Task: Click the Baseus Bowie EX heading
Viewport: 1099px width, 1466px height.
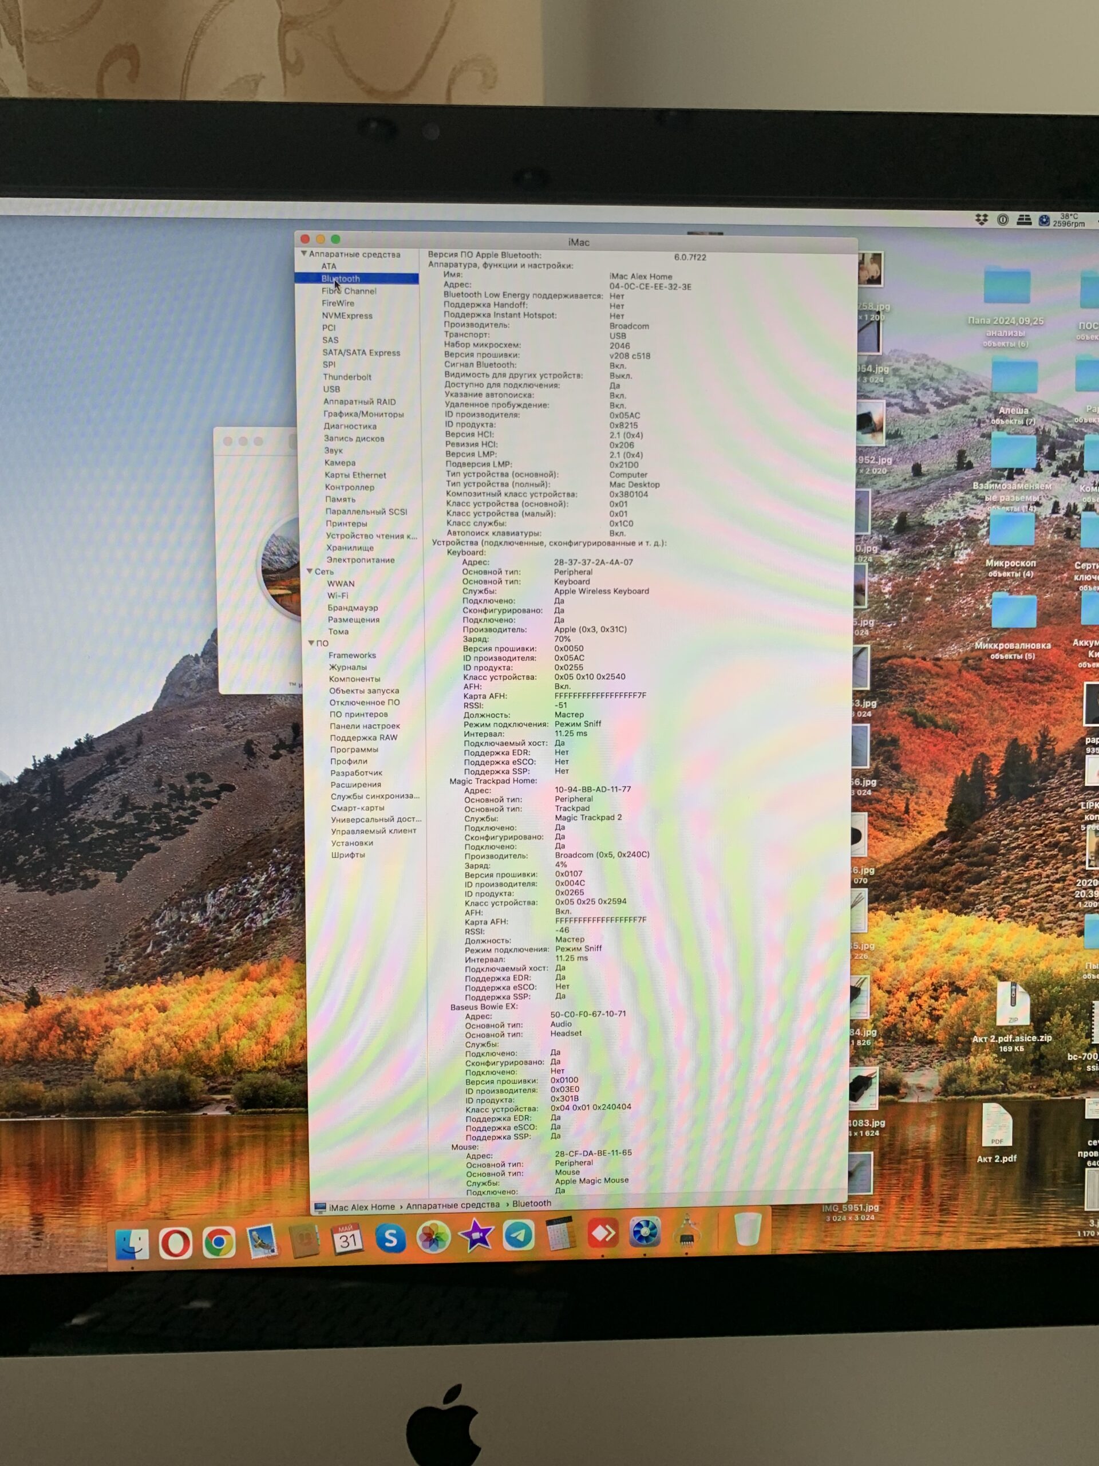Action: coord(484,1007)
